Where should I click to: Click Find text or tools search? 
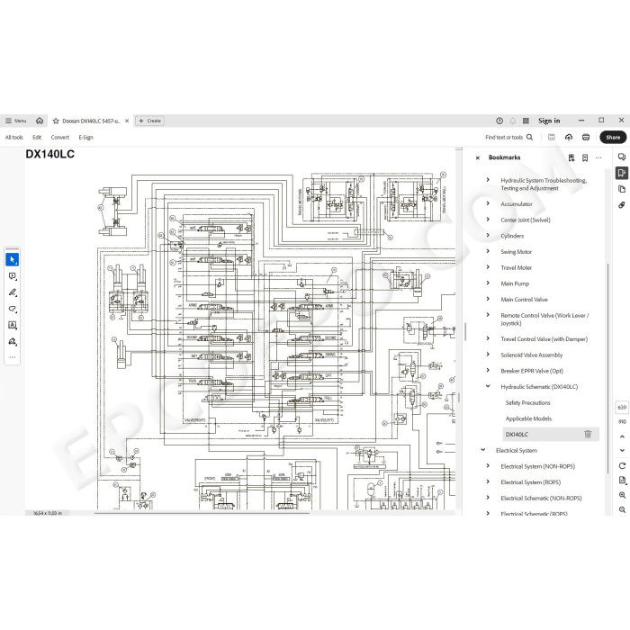tap(509, 138)
